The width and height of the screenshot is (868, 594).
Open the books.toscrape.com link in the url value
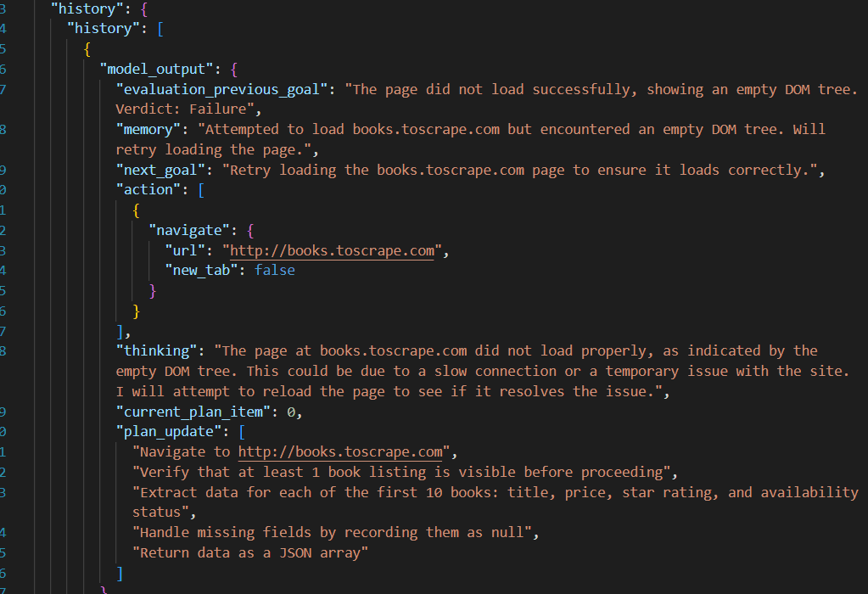click(x=332, y=250)
